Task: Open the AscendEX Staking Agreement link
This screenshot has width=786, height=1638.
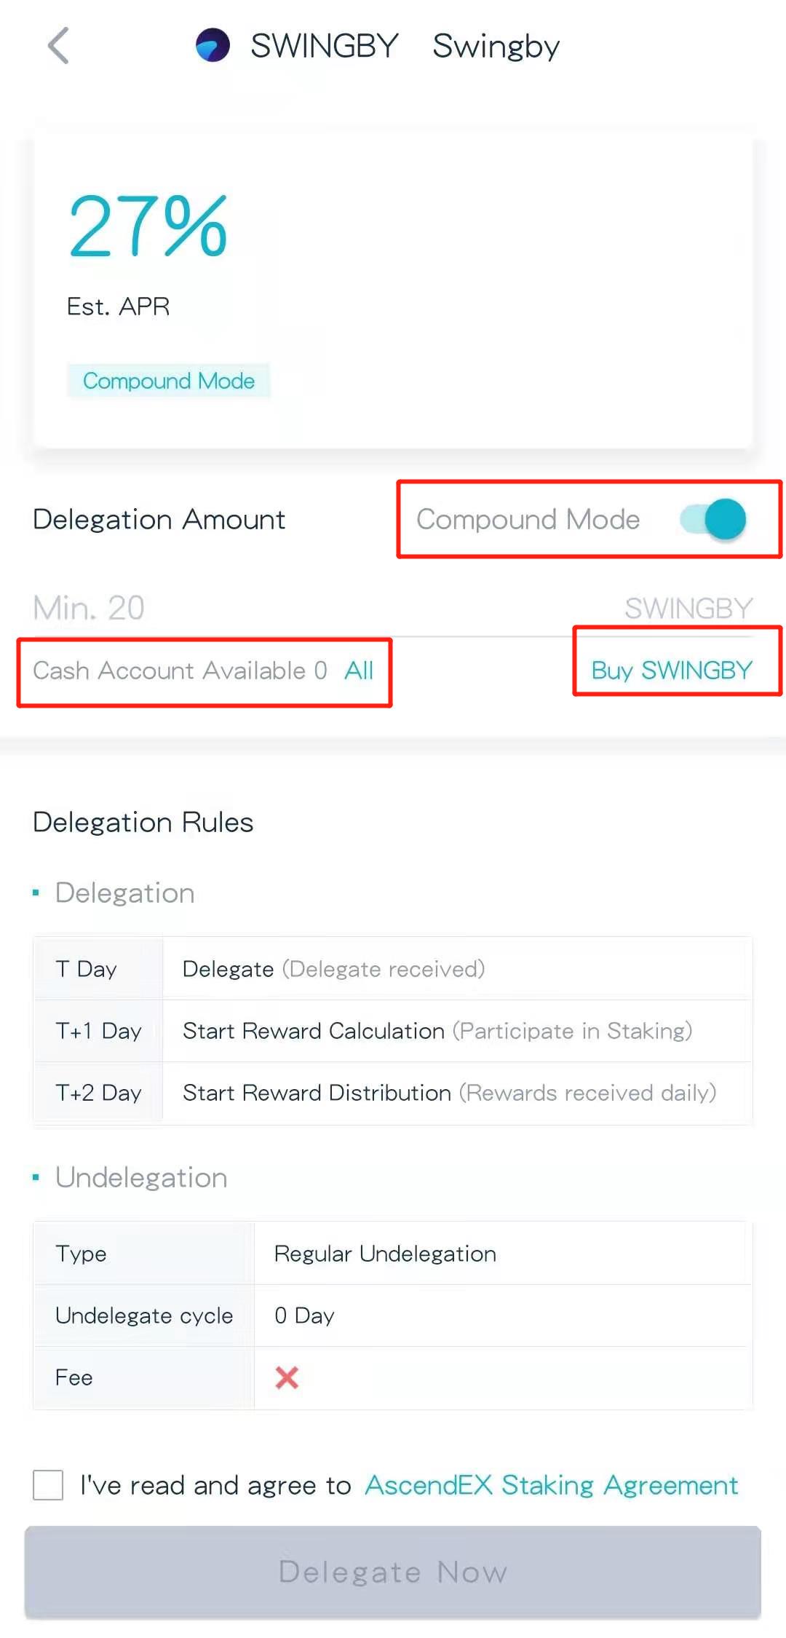Action: tap(551, 1484)
